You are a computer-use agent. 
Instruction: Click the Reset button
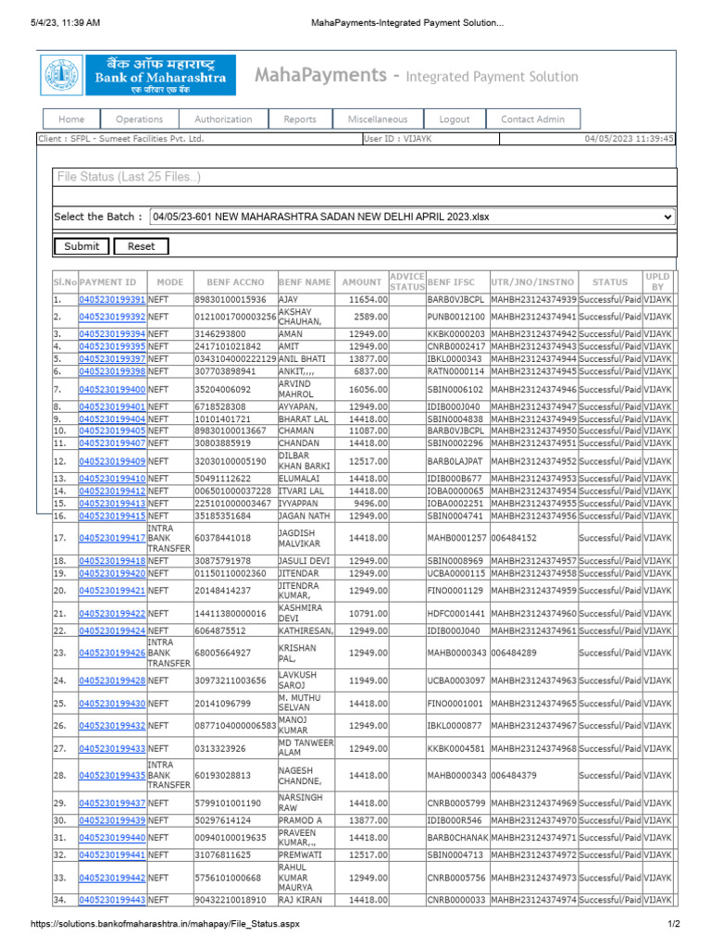pyautogui.click(x=141, y=246)
